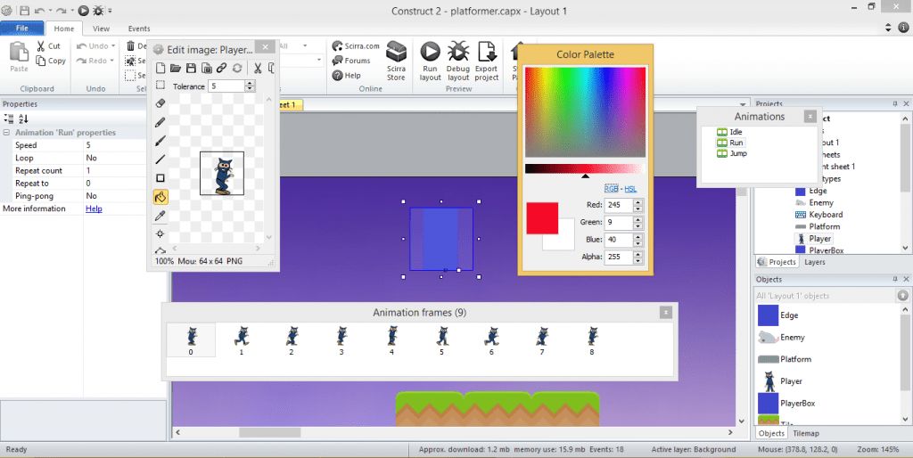Click the Tolerance input field

[x=226, y=86]
